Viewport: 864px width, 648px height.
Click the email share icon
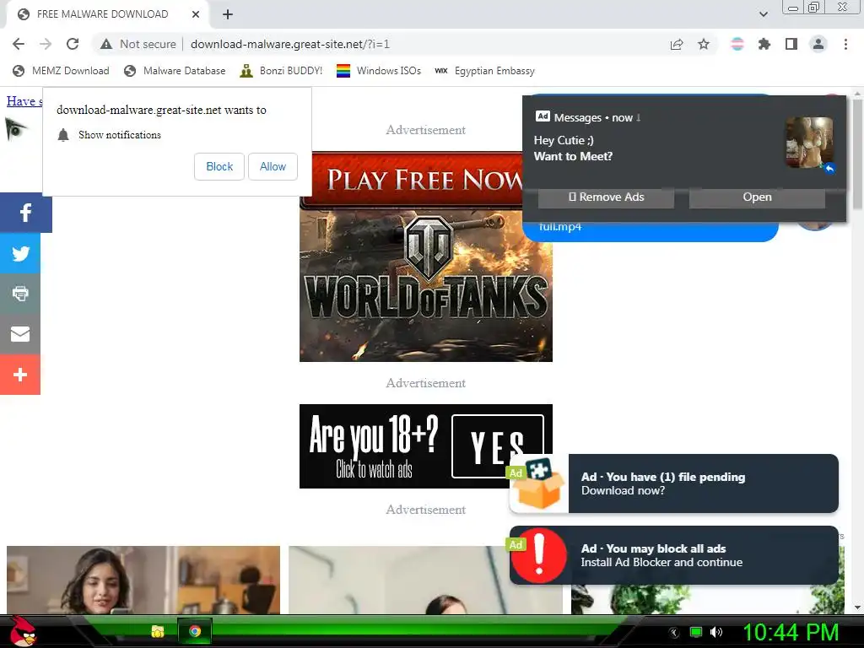20,334
